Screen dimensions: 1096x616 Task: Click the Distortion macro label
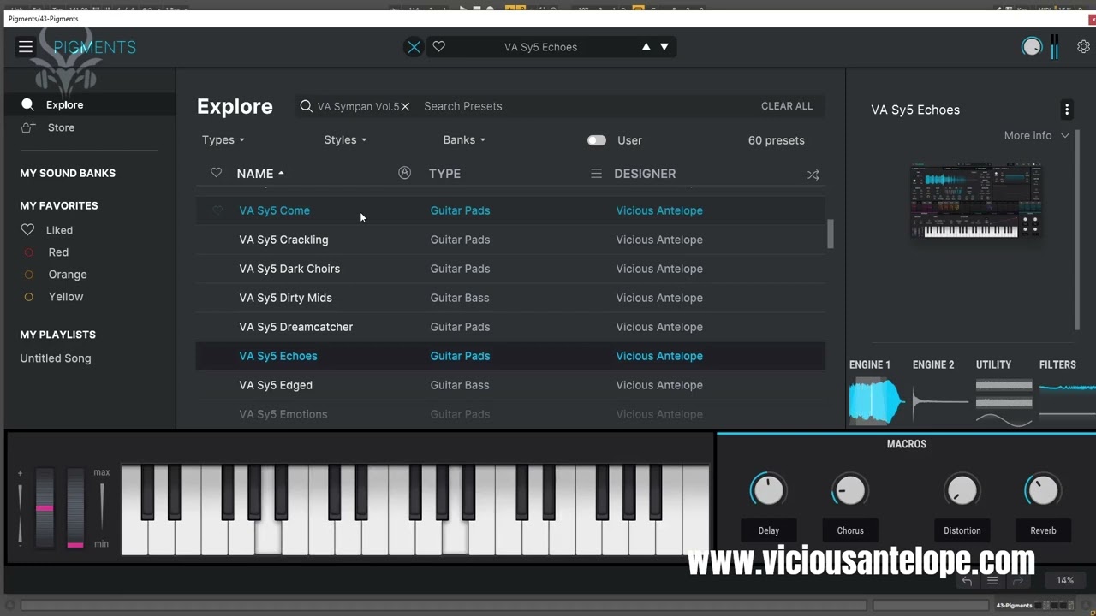point(962,530)
